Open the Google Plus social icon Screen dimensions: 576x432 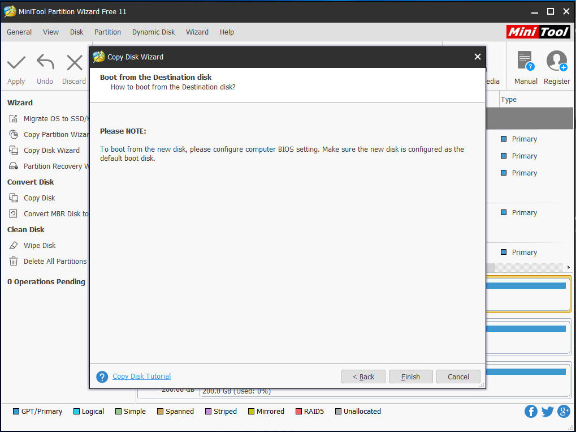click(x=564, y=411)
